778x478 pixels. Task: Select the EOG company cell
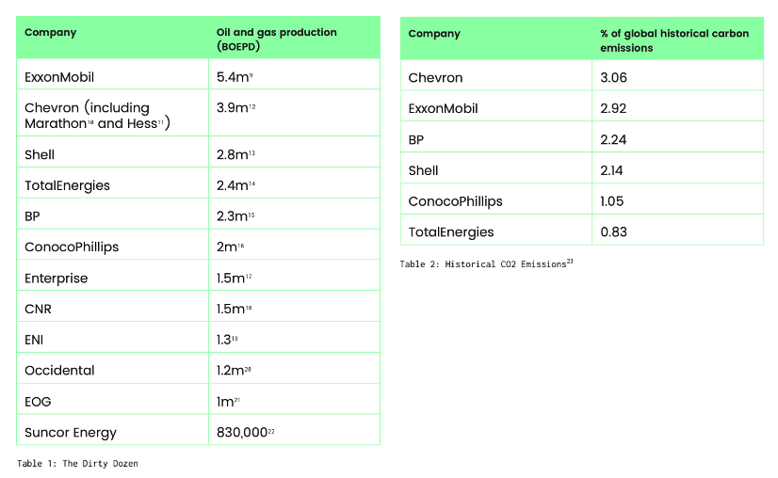(x=38, y=402)
